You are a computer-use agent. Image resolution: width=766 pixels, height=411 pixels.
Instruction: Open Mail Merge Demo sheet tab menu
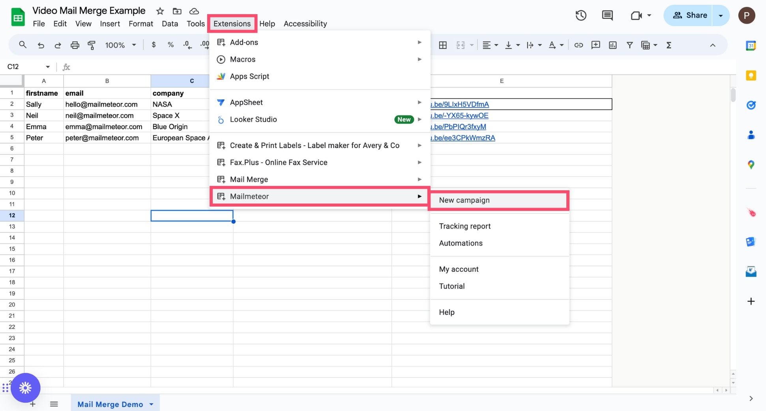pos(151,404)
